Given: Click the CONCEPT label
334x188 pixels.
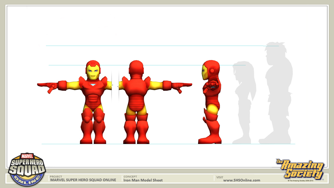Looking at the screenshot, I should click(x=130, y=177).
